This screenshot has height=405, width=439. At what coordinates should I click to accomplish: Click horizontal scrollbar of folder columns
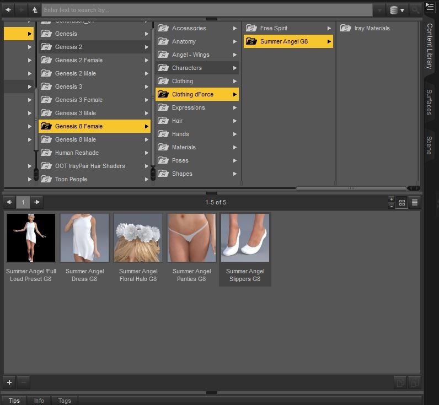(x=351, y=188)
